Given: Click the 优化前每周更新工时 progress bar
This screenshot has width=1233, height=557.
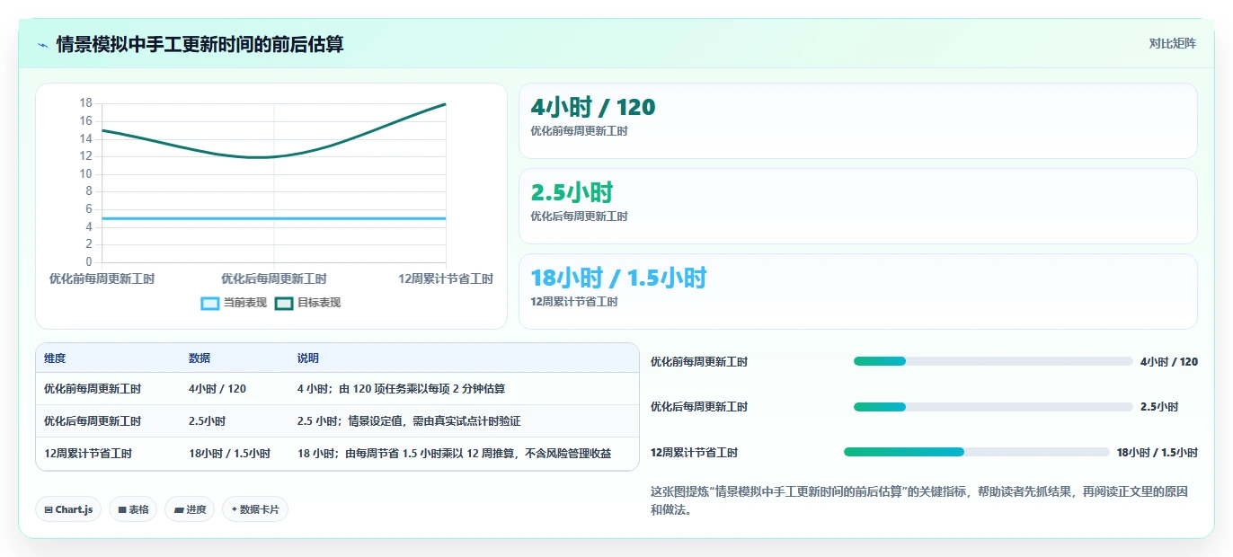Looking at the screenshot, I should tap(993, 361).
